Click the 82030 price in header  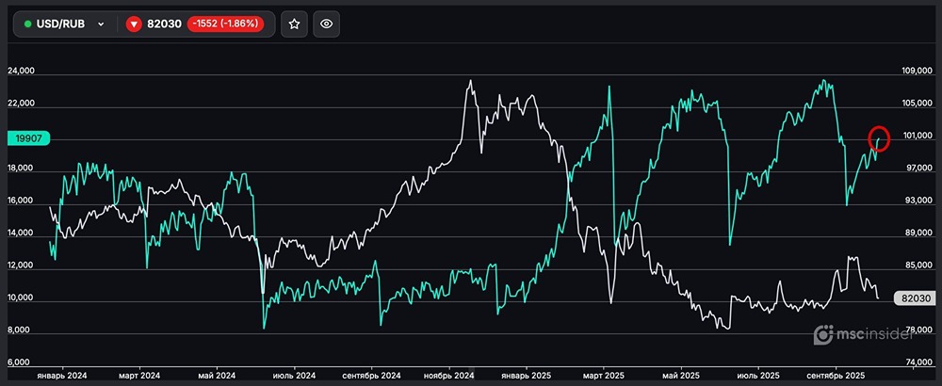click(164, 24)
